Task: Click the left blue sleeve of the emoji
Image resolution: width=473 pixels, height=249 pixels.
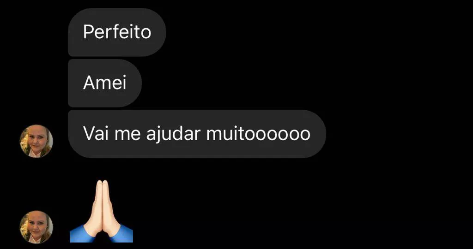Action: coord(79,234)
